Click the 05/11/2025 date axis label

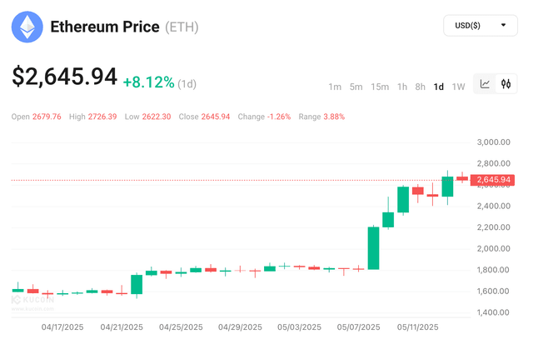(x=418, y=327)
